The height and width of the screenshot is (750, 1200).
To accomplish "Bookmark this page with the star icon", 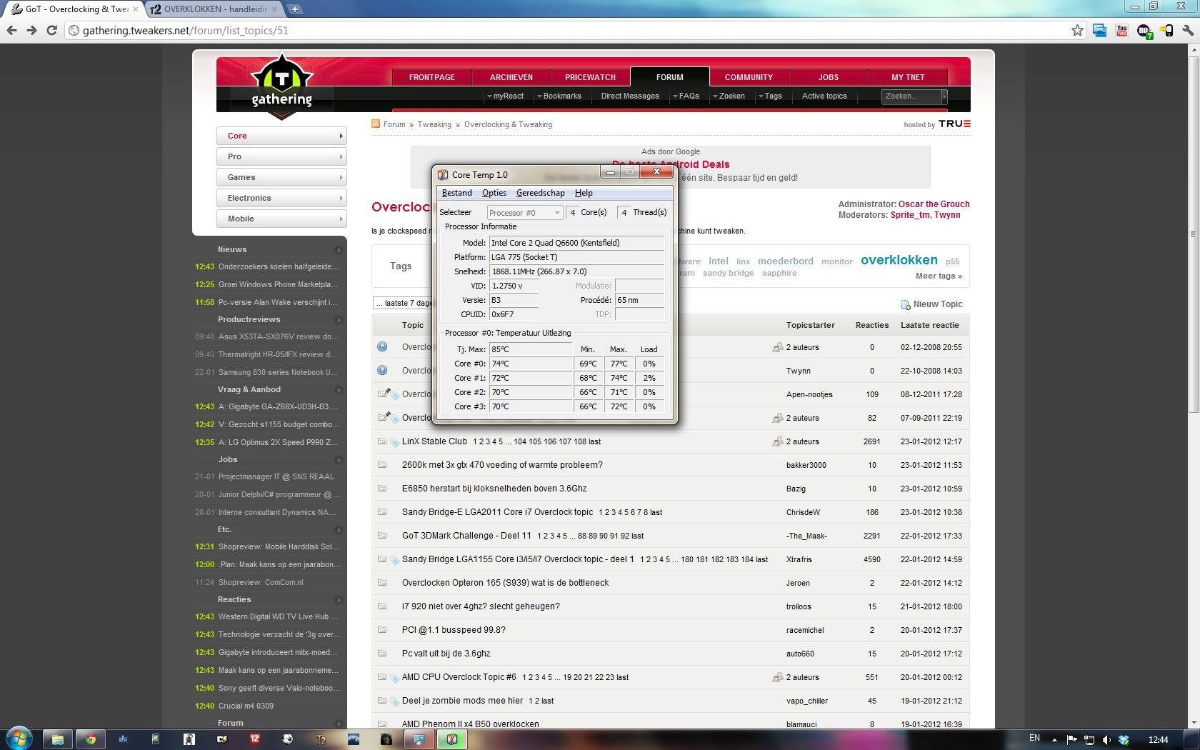I will pyautogui.click(x=1077, y=30).
